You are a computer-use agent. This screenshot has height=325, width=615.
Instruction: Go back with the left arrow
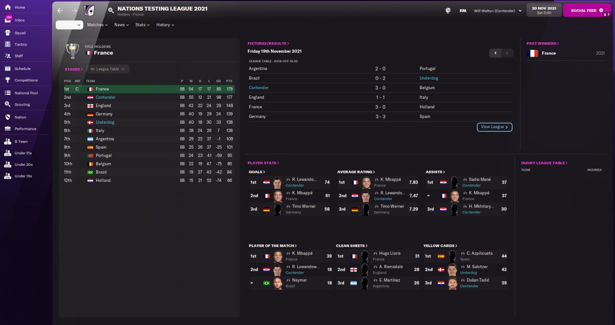coord(60,10)
